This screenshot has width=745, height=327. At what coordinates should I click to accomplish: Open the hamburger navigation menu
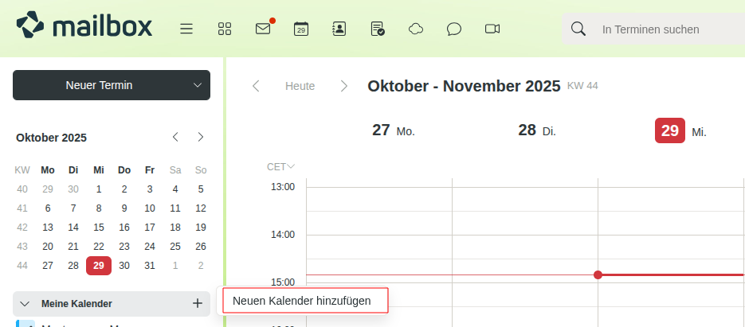point(186,29)
